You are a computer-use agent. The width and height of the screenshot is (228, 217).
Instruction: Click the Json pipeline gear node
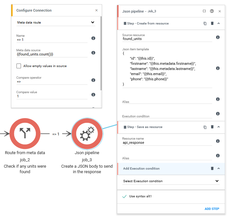click(87, 133)
